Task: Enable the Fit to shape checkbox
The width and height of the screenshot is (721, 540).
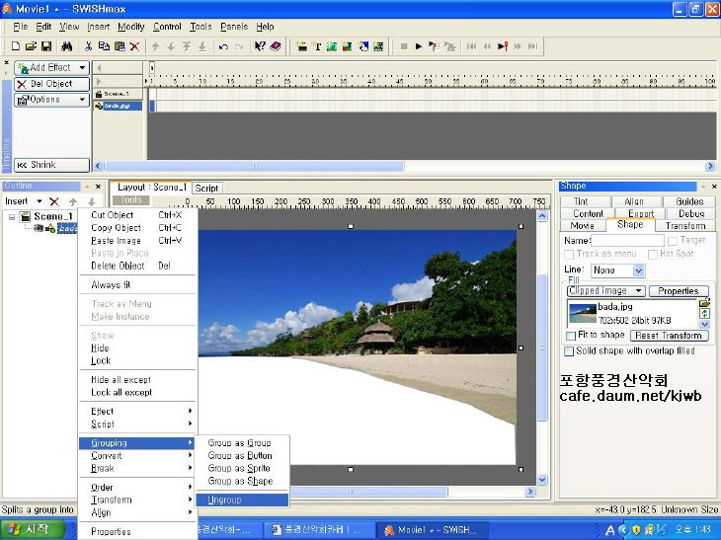Action: (x=571, y=336)
